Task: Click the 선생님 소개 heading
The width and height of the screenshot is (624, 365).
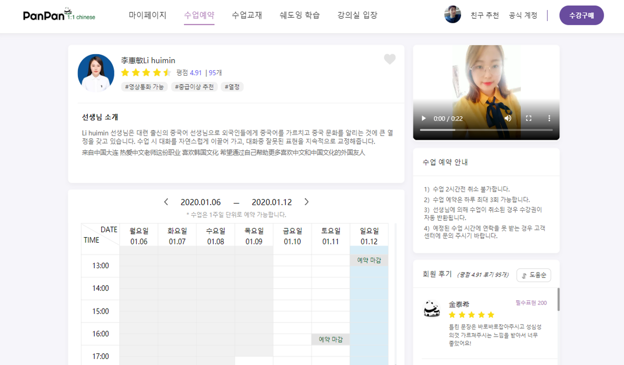Action: click(x=100, y=117)
